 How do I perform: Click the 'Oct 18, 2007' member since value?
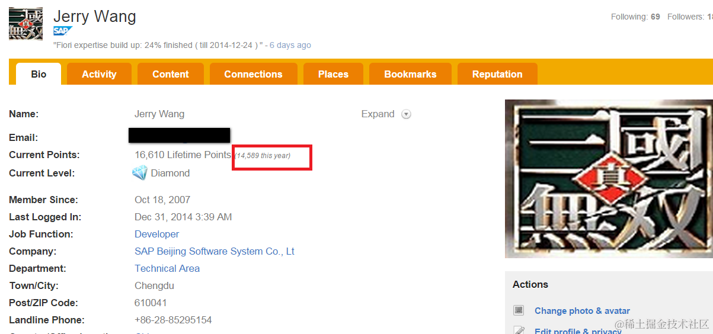coord(162,200)
